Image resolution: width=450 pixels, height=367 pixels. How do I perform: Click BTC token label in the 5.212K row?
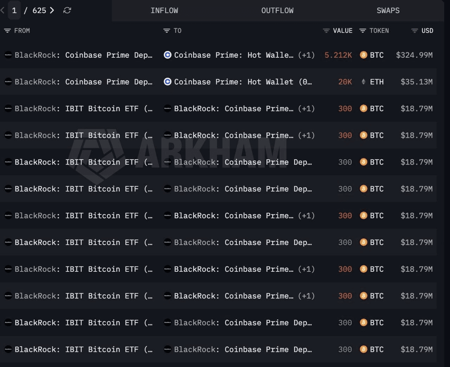[377, 55]
